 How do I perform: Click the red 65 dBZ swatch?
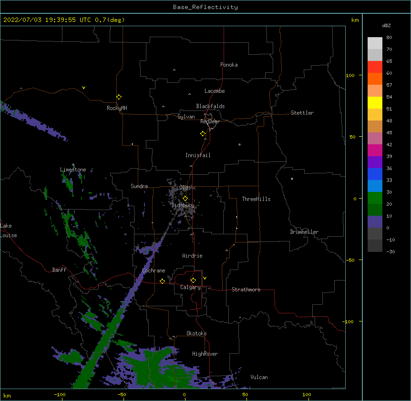coord(375,67)
